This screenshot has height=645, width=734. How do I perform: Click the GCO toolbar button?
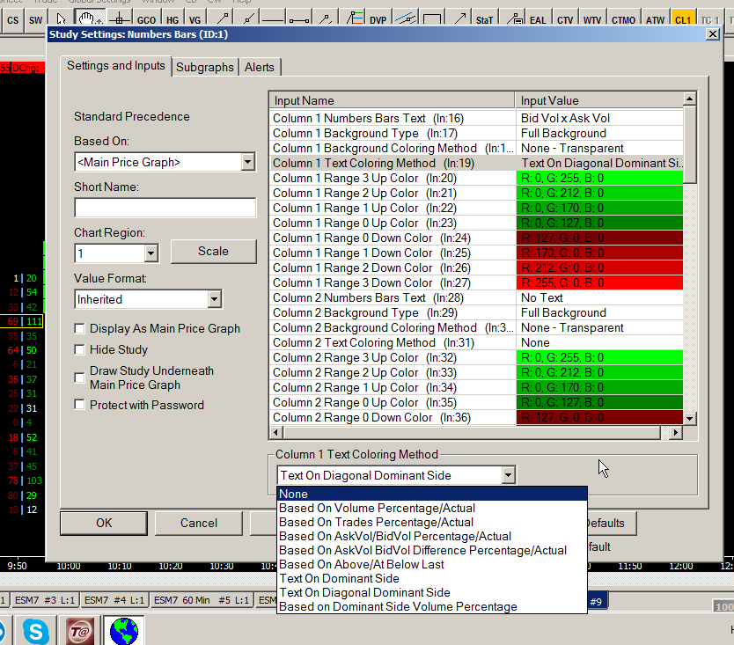pos(146,19)
